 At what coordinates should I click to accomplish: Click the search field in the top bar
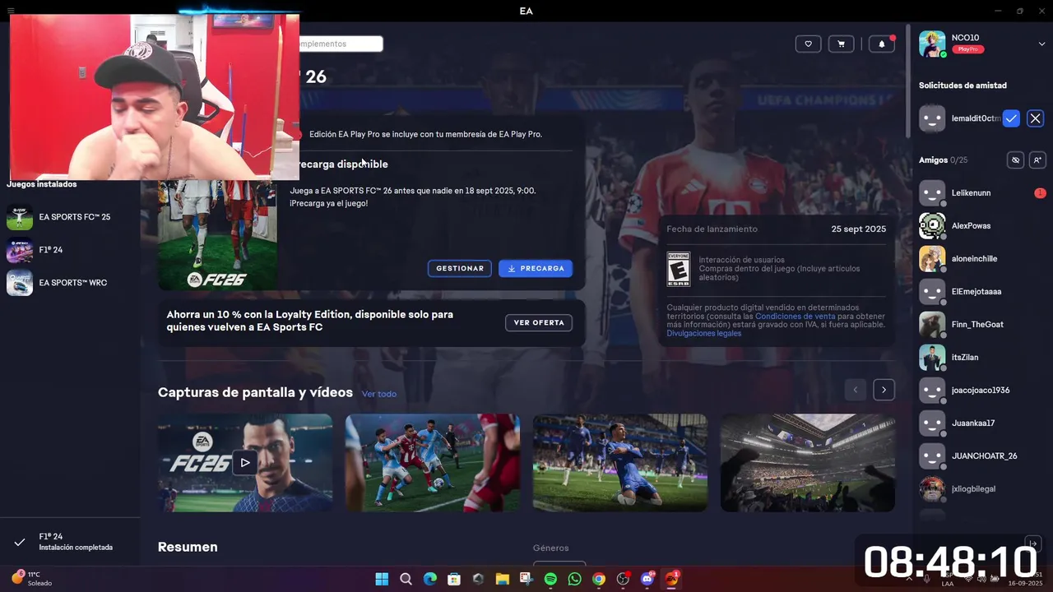pyautogui.click(x=341, y=44)
